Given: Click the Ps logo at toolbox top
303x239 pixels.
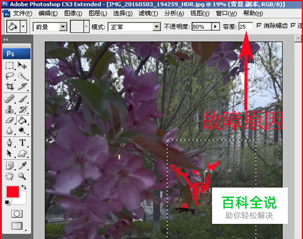Looking at the screenshot, I should point(16,54).
